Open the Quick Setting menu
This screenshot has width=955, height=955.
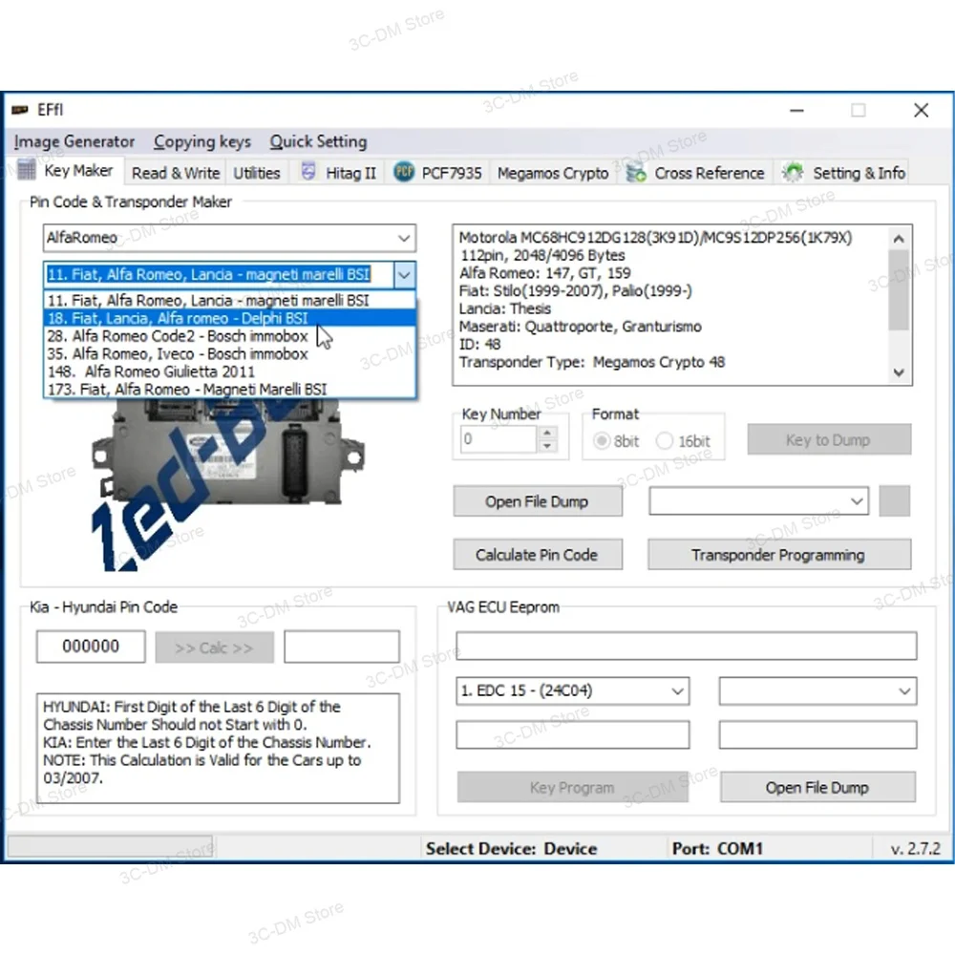point(319,142)
